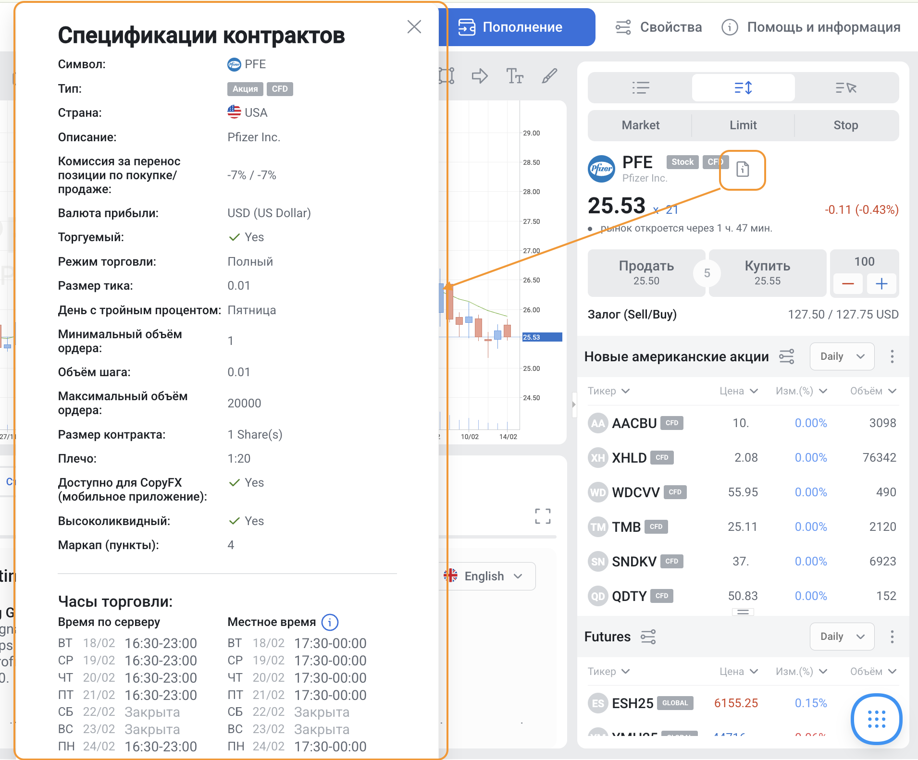Image resolution: width=918 pixels, height=760 pixels.
Task: Select the pencil drawing tool
Action: coord(549,76)
